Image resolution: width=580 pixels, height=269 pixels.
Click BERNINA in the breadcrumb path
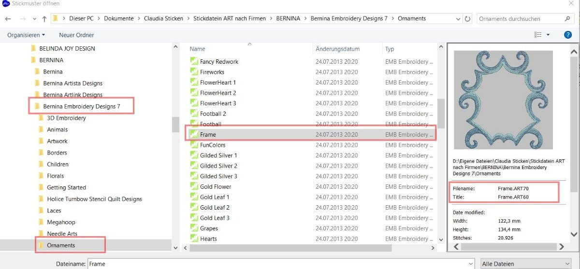click(288, 19)
